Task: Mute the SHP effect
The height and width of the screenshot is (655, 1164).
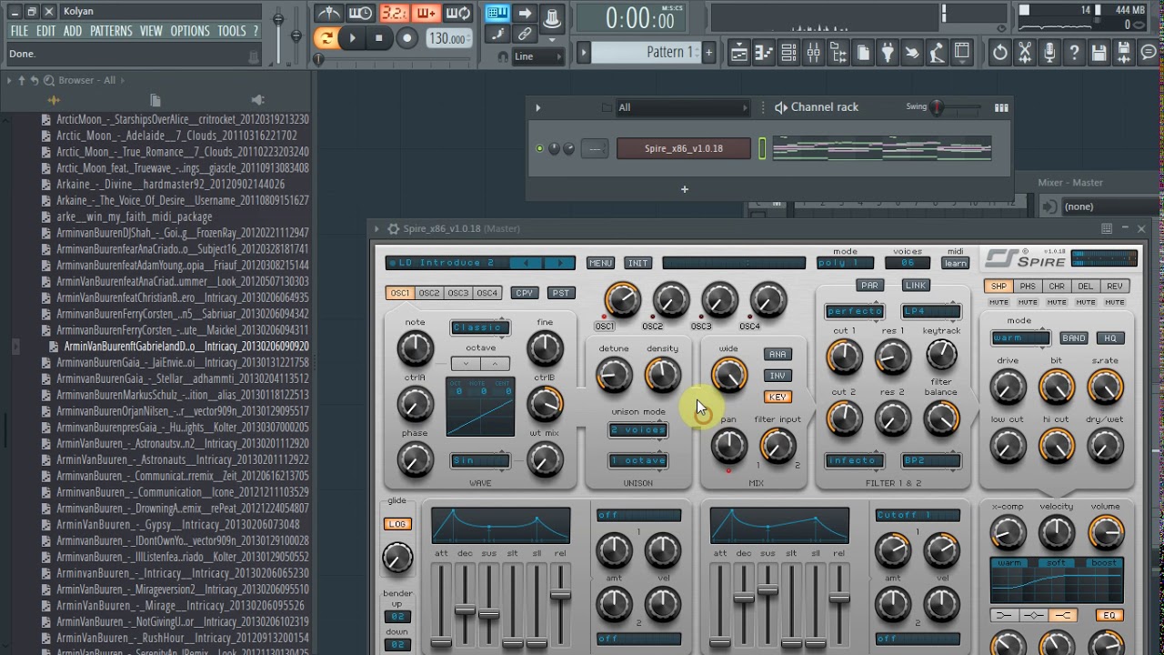Action: point(998,302)
